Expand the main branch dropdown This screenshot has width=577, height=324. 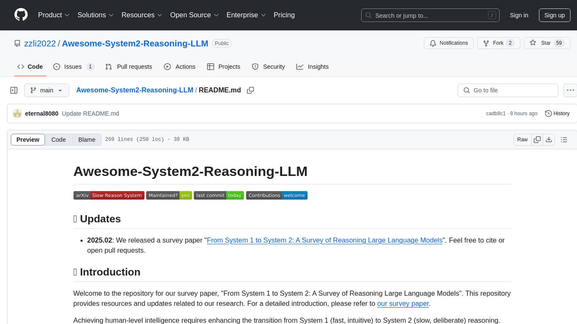point(47,90)
